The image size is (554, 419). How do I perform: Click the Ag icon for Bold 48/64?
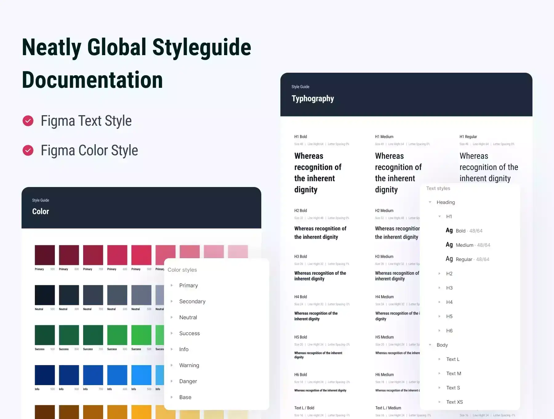(449, 230)
